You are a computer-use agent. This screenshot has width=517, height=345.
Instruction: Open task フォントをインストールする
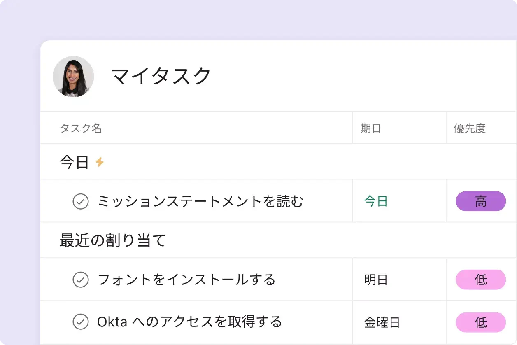(x=186, y=280)
